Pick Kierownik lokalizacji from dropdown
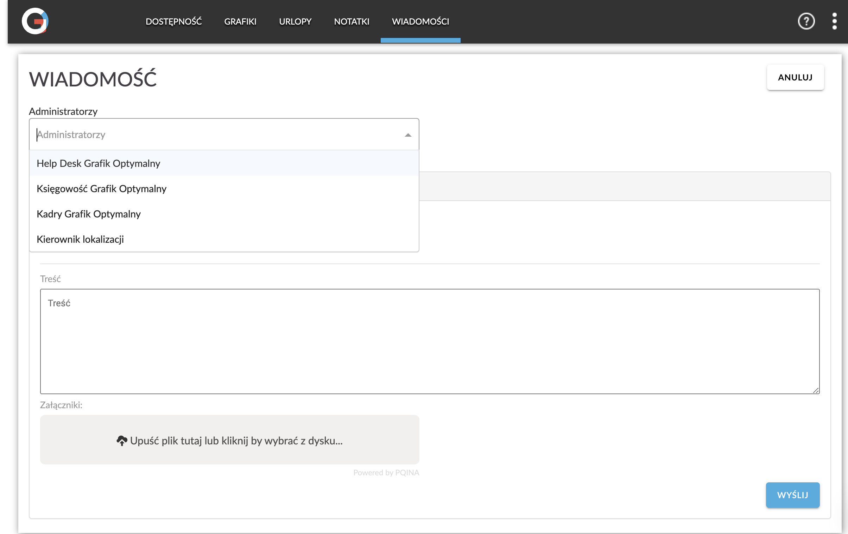 pos(80,239)
